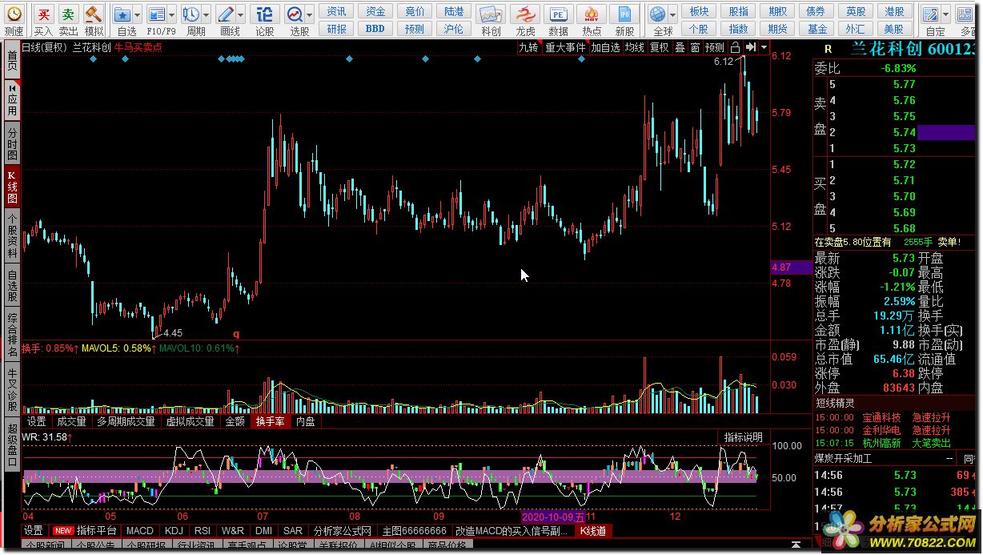Toggle the 叠 overlay option
The height and width of the screenshot is (555, 983).
click(680, 47)
